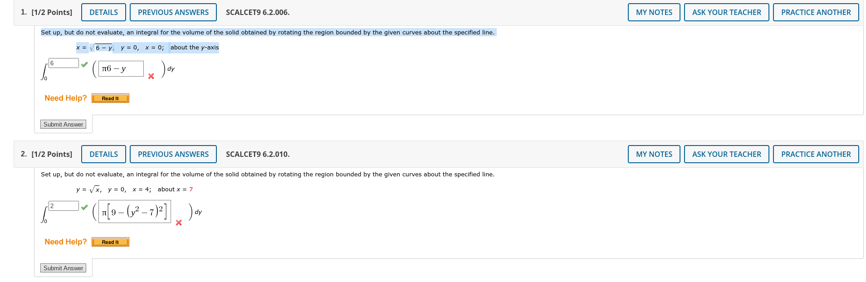Click the orange Read It button for question 1
Viewport: 866px width, 282px height.
(x=110, y=98)
